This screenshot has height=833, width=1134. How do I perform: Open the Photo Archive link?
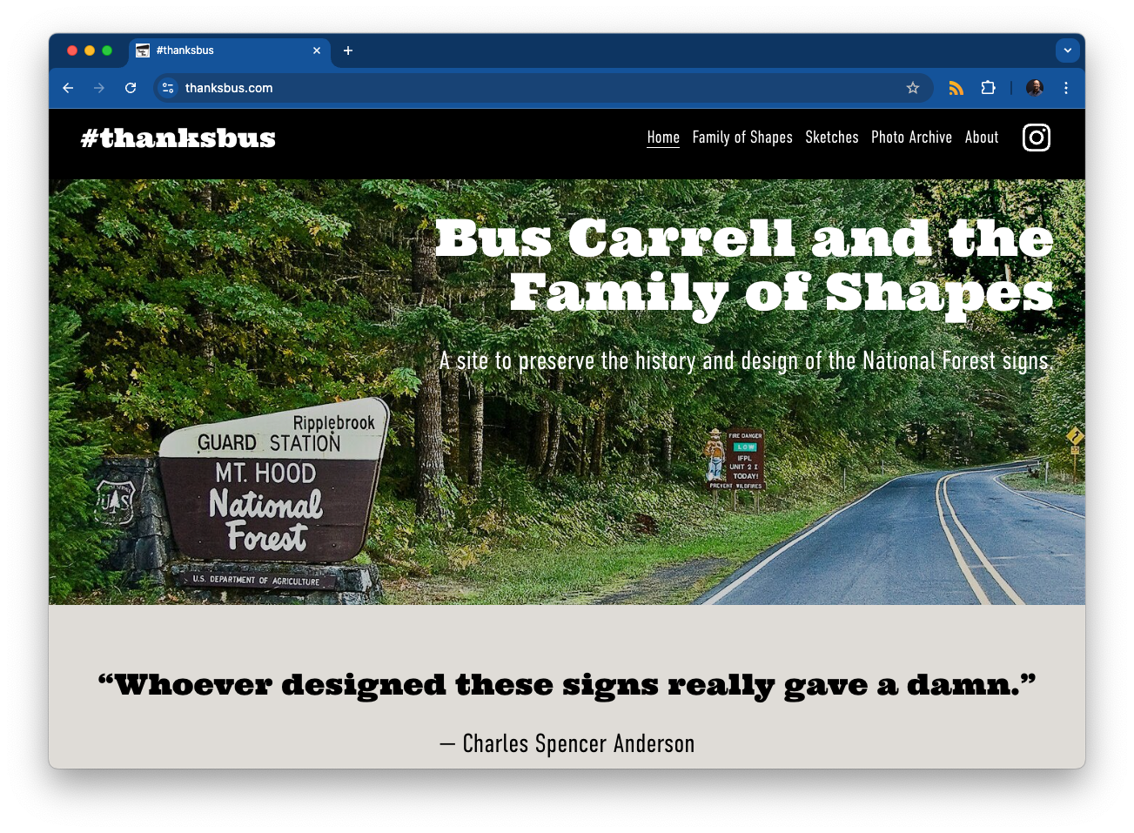(x=911, y=138)
